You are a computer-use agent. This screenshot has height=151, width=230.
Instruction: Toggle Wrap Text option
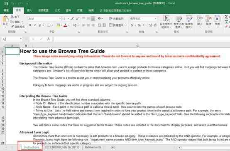coord(116,19)
